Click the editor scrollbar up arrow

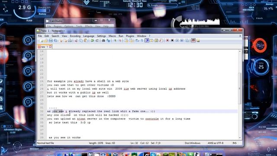click(x=240, y=51)
